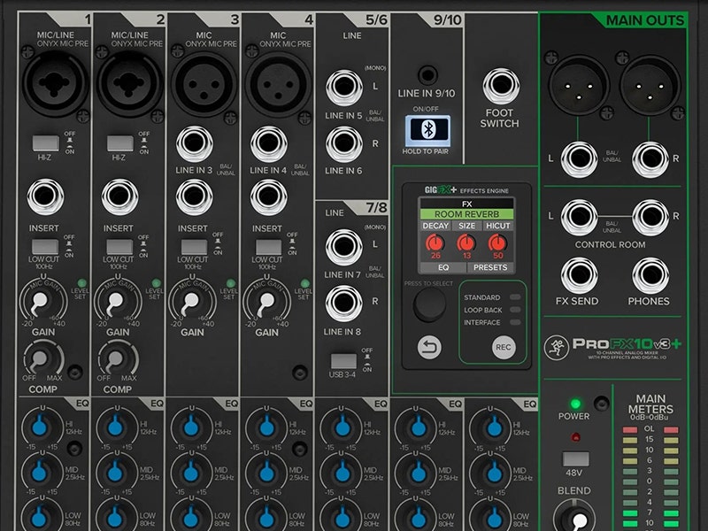Viewport: 708px width, 531px height.
Task: Hit the round REC button
Action: click(504, 347)
